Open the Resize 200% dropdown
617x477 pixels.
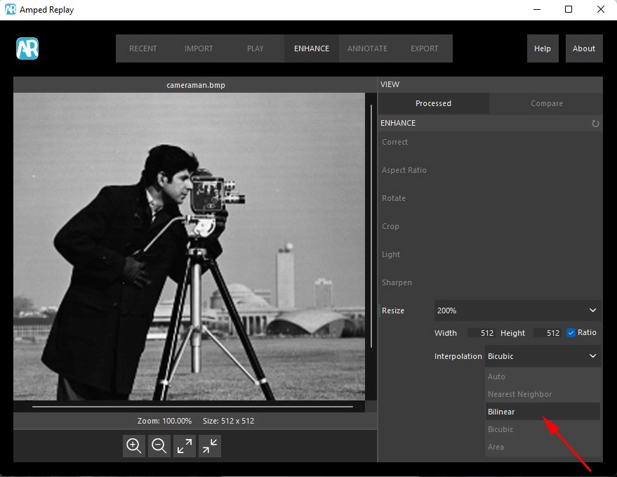[x=517, y=311]
